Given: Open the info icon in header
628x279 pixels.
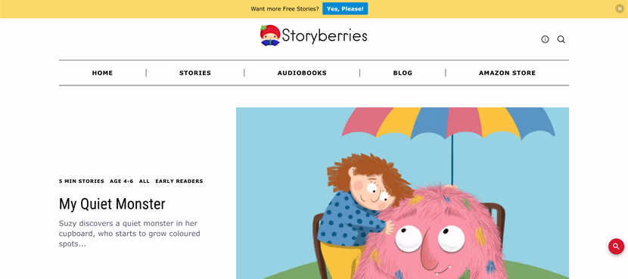Looking at the screenshot, I should coord(545,39).
